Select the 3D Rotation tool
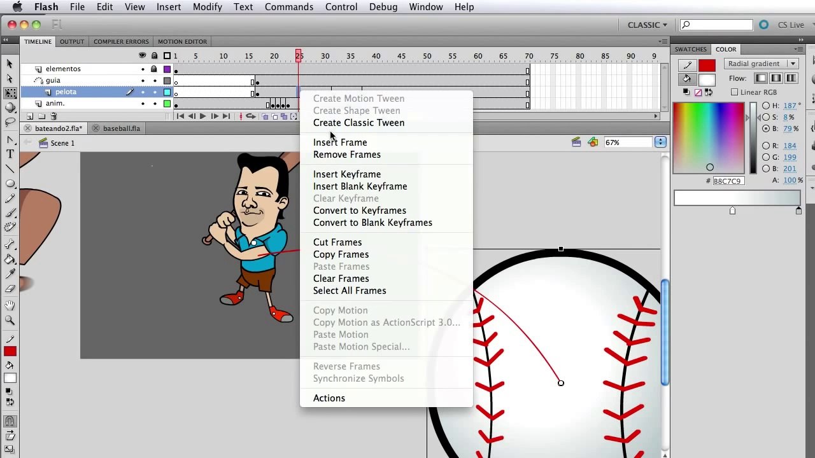Screen dimensions: 815x458 click(x=10, y=108)
